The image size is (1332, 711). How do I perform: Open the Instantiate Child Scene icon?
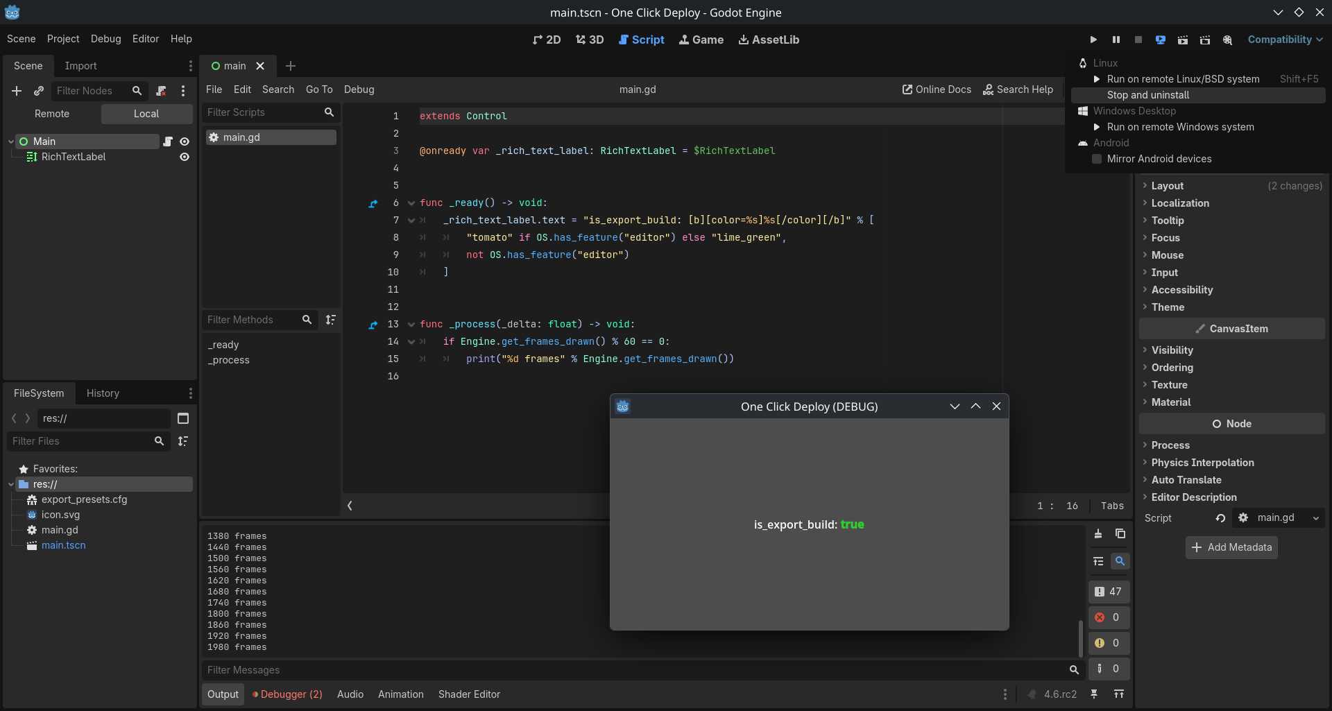coord(39,90)
